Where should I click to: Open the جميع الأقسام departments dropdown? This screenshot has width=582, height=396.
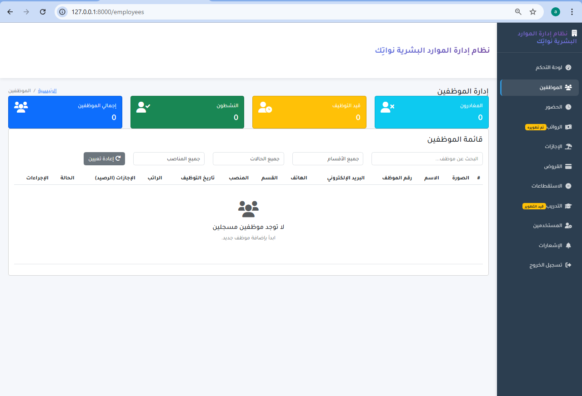(x=328, y=159)
